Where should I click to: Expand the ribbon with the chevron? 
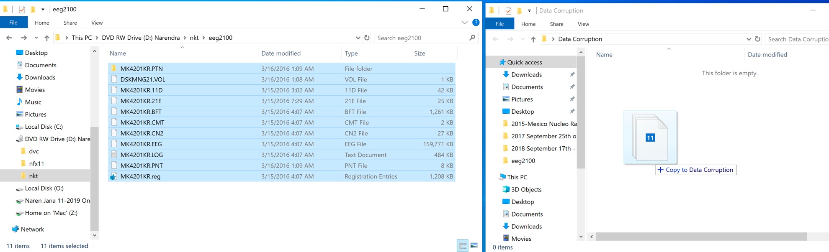pos(464,23)
